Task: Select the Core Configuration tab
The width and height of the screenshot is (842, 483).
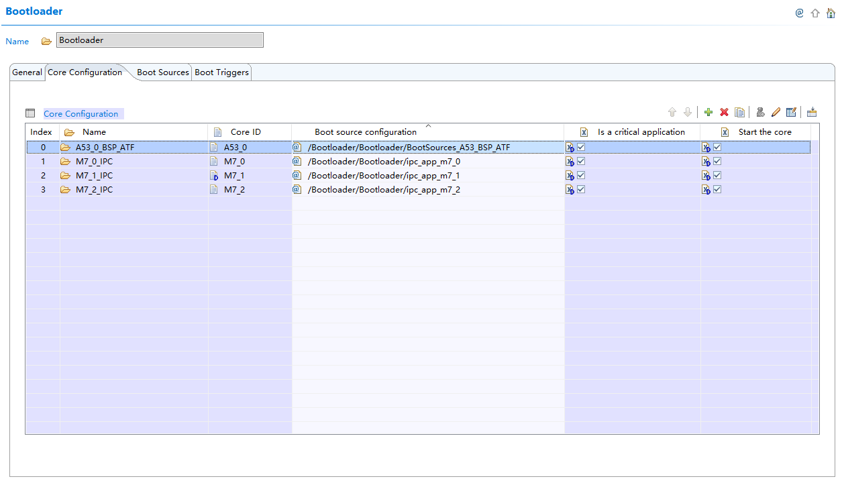Action: tap(85, 72)
